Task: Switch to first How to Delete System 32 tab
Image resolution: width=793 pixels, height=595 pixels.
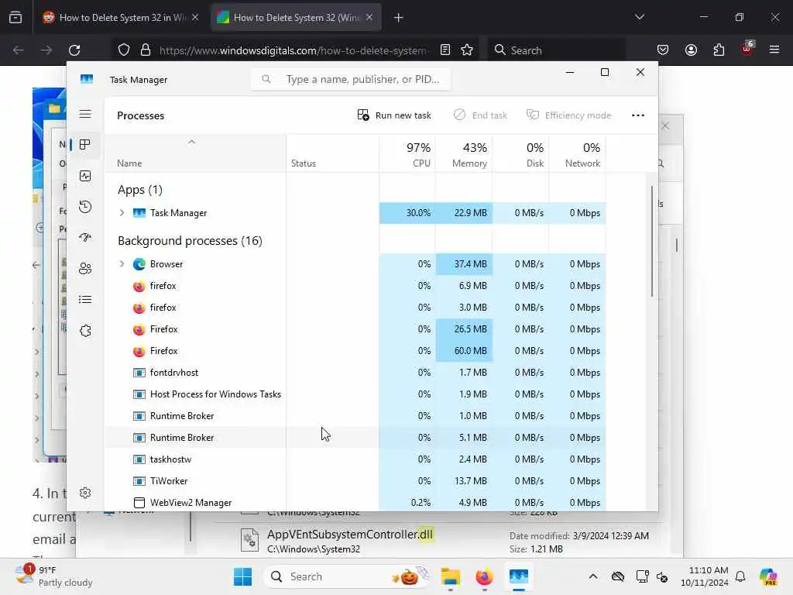Action: pos(122,18)
